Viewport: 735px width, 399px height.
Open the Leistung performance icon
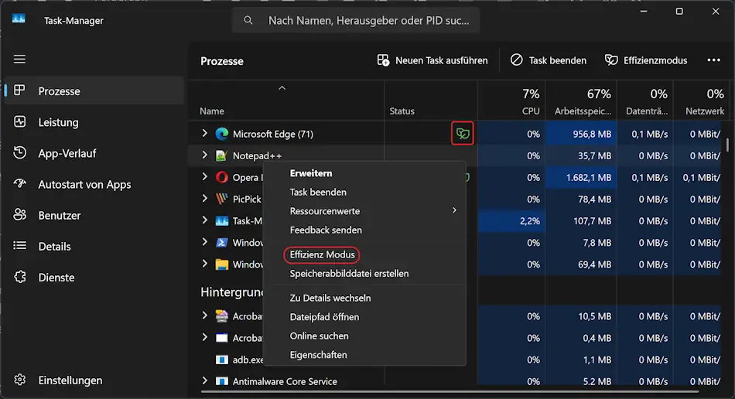click(19, 121)
